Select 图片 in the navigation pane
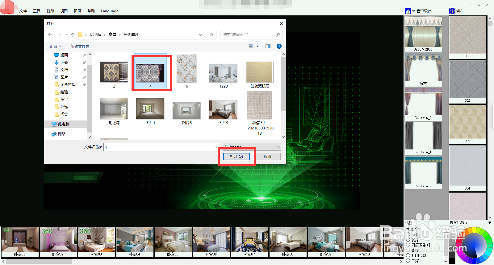Viewport: 494px width, 265px height. click(64, 77)
